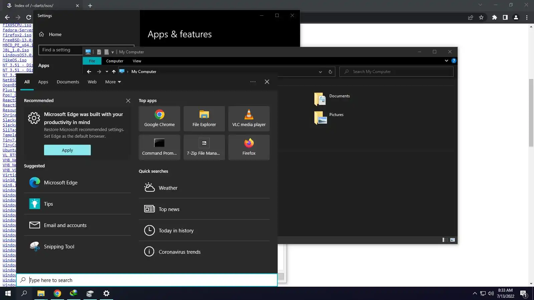Open Recent locations dropdown in File Explorer

107,72
